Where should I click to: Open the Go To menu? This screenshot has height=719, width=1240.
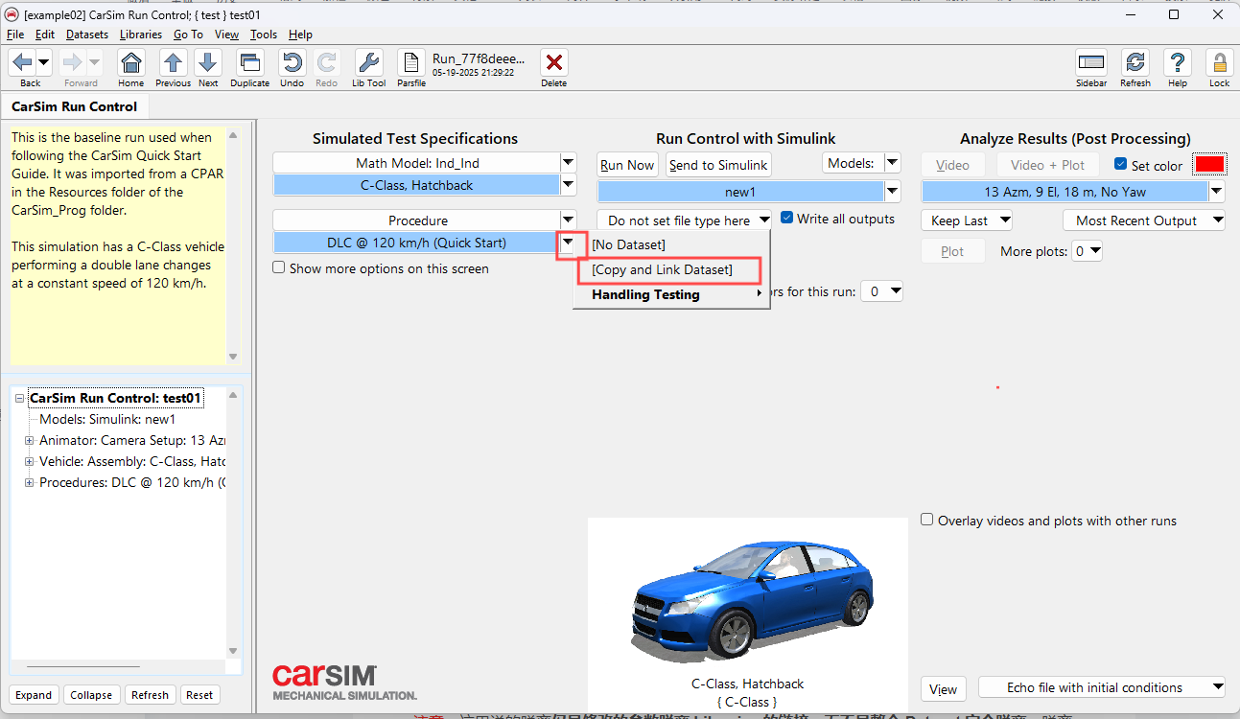(188, 35)
